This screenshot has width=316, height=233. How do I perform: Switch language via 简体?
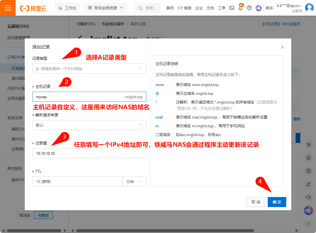[x=269, y=8]
